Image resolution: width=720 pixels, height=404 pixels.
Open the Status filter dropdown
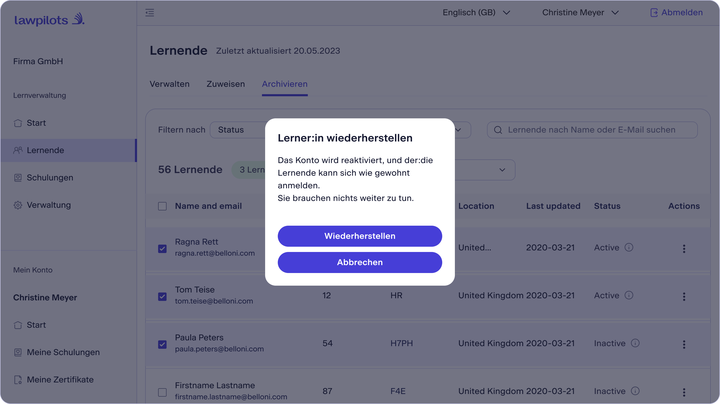(237, 130)
